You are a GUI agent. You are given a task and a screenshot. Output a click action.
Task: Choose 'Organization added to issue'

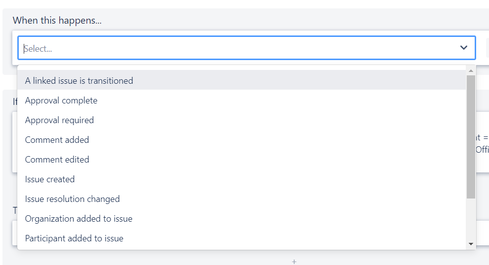tap(242, 219)
